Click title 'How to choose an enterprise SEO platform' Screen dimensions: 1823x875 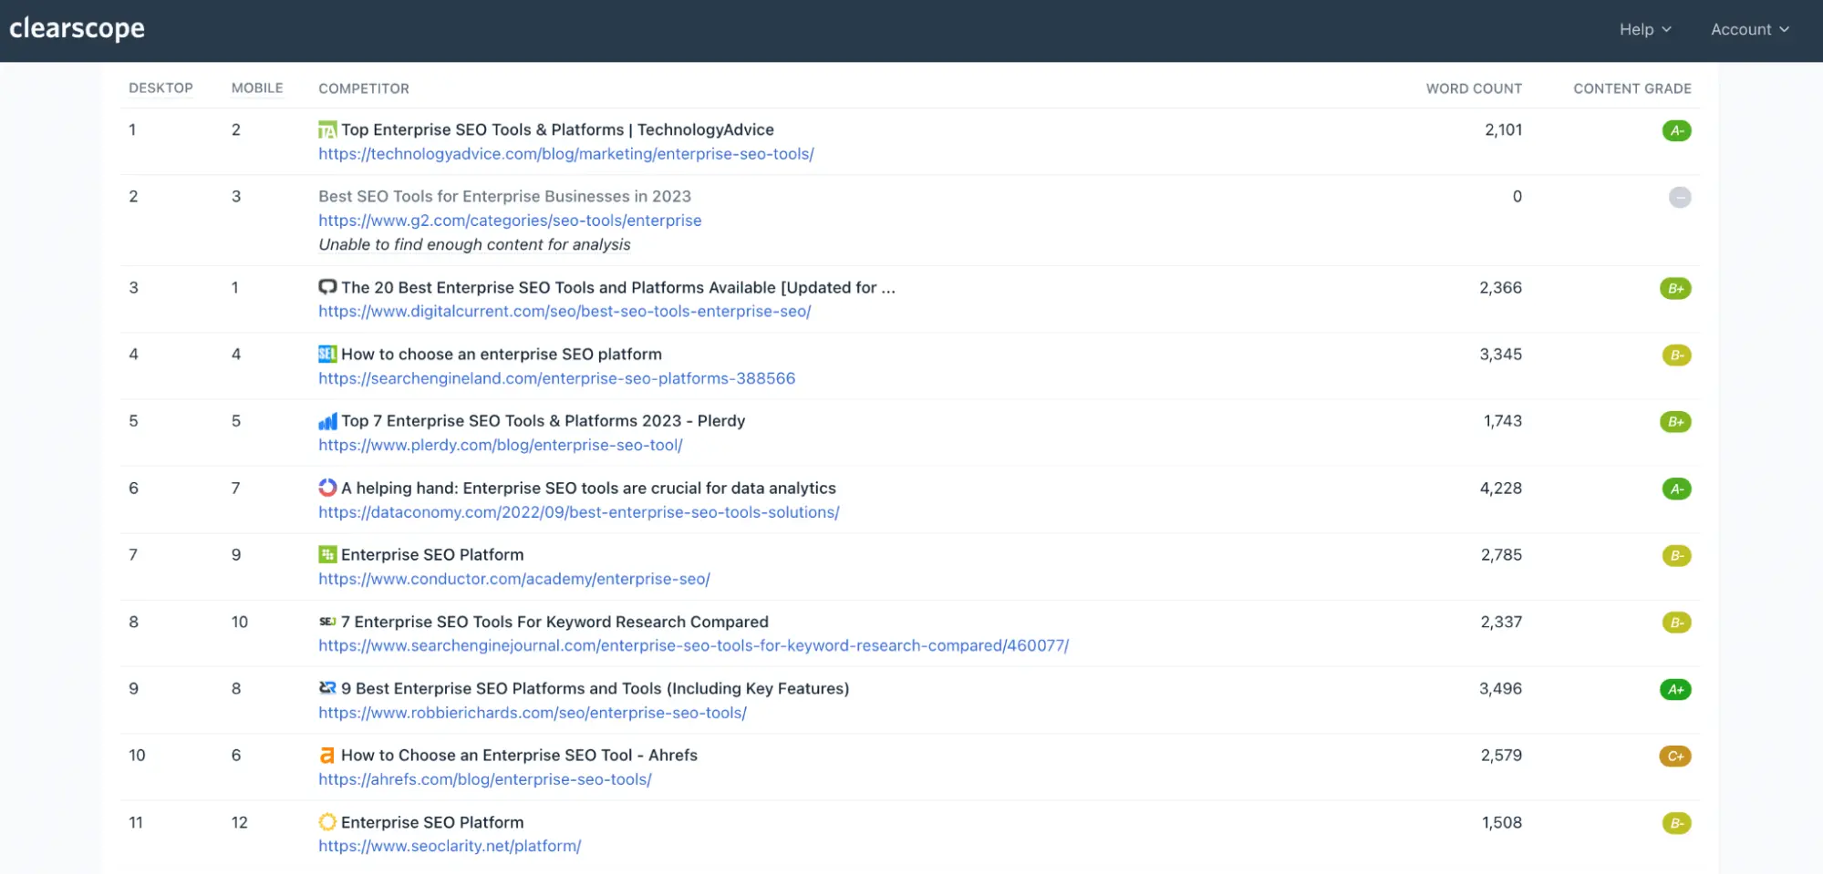[x=502, y=354]
